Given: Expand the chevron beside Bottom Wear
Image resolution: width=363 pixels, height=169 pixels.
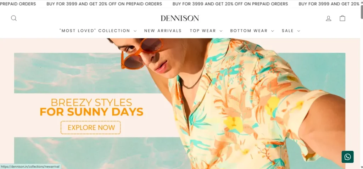Looking at the screenshot, I should (x=273, y=31).
